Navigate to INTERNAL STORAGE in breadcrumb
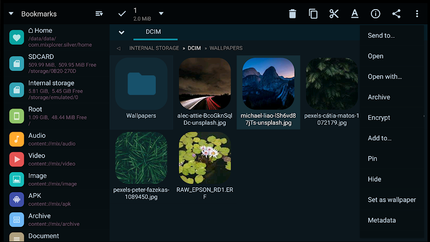430x242 pixels. pyautogui.click(x=154, y=48)
